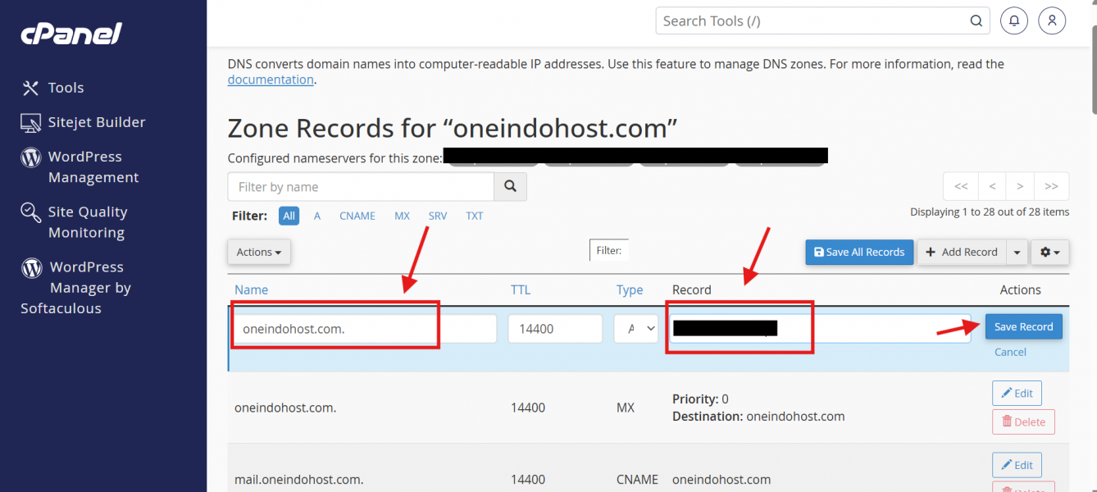Image resolution: width=1097 pixels, height=492 pixels.
Task: Select mail.oneindohost.com. row name
Action: 298,480
